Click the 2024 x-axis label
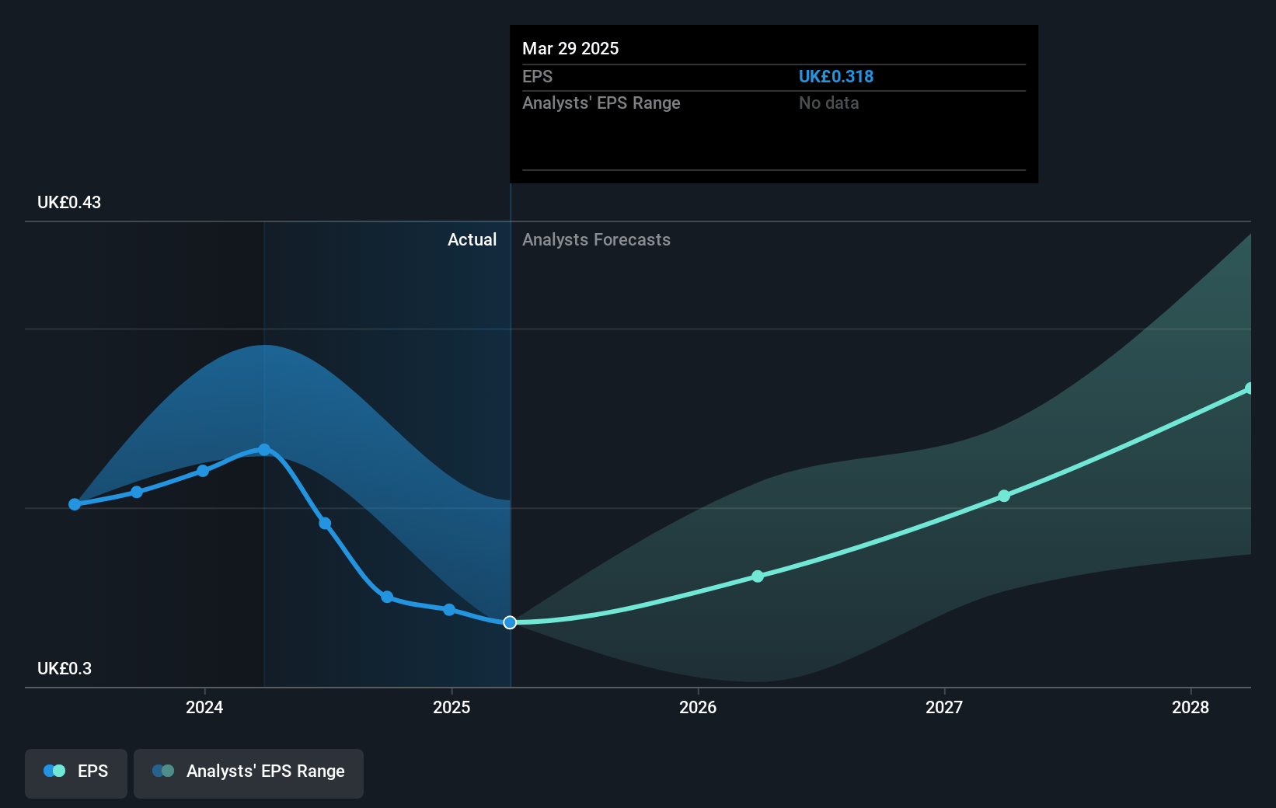Viewport: 1276px width, 808px height. (204, 707)
